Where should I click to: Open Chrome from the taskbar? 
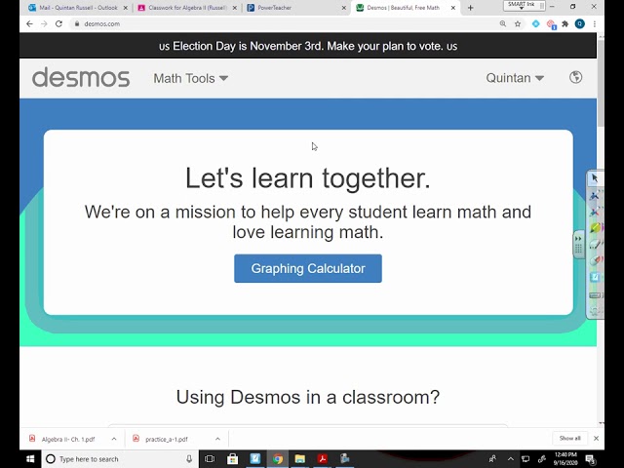point(278,459)
